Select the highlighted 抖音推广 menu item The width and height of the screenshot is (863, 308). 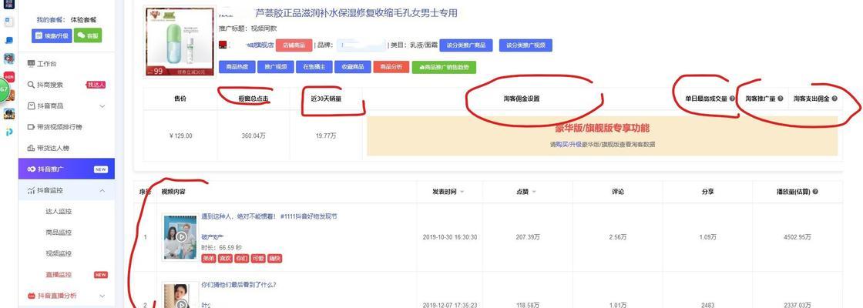click(66, 169)
